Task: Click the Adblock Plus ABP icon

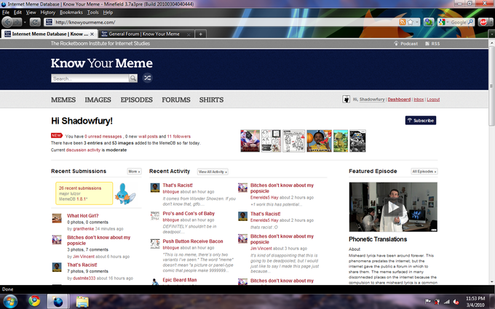Action: tap(483, 22)
